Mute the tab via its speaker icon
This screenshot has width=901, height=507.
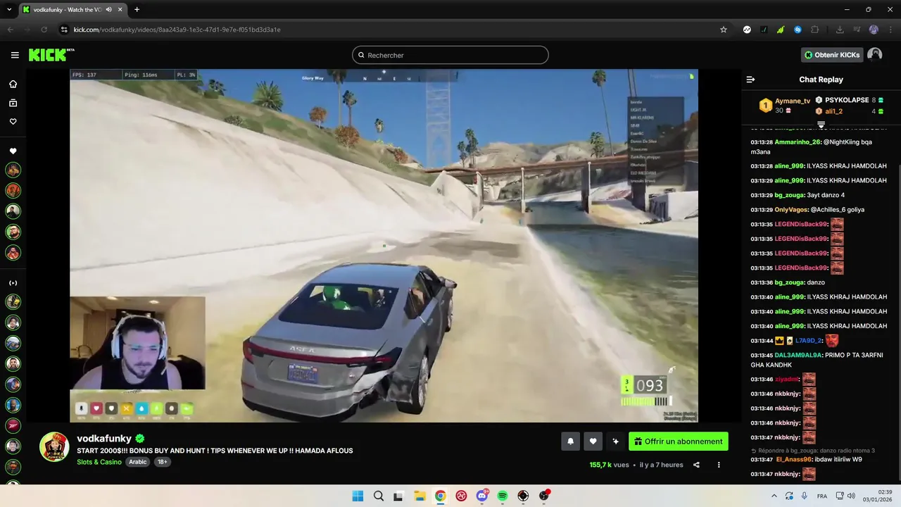[108, 9]
